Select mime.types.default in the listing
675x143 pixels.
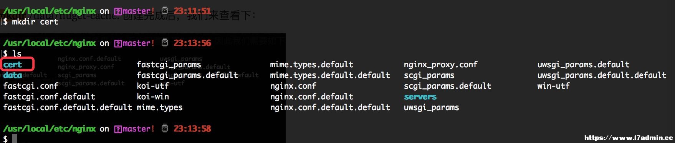[x=312, y=65]
